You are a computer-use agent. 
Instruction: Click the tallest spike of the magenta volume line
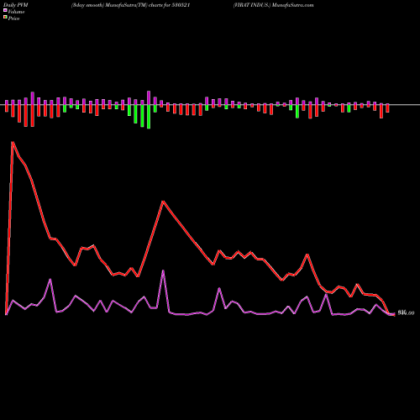pyautogui.click(x=163, y=270)
